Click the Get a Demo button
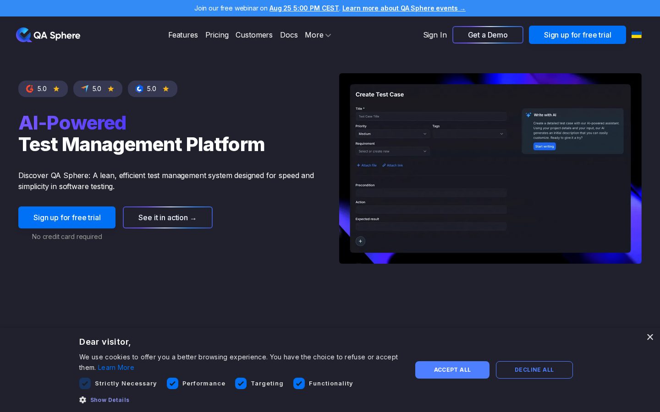This screenshot has height=412, width=660. (x=488, y=35)
